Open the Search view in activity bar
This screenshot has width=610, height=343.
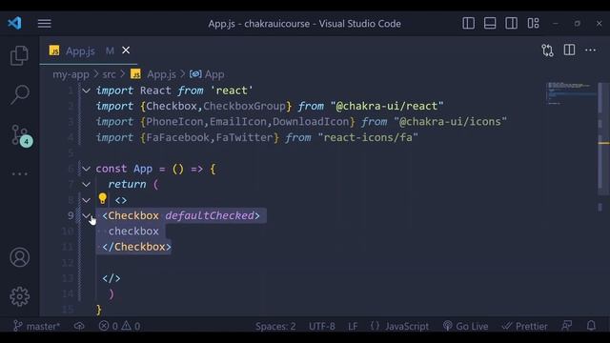[x=19, y=94]
